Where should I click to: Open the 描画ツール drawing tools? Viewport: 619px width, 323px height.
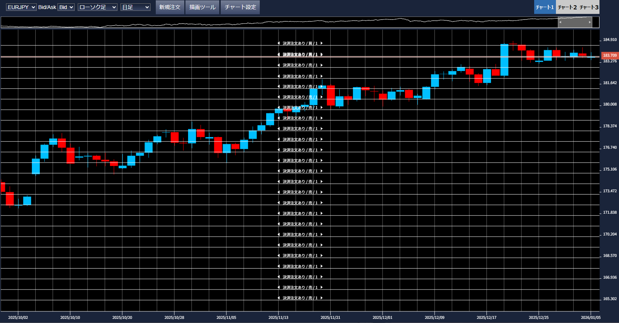click(x=202, y=7)
